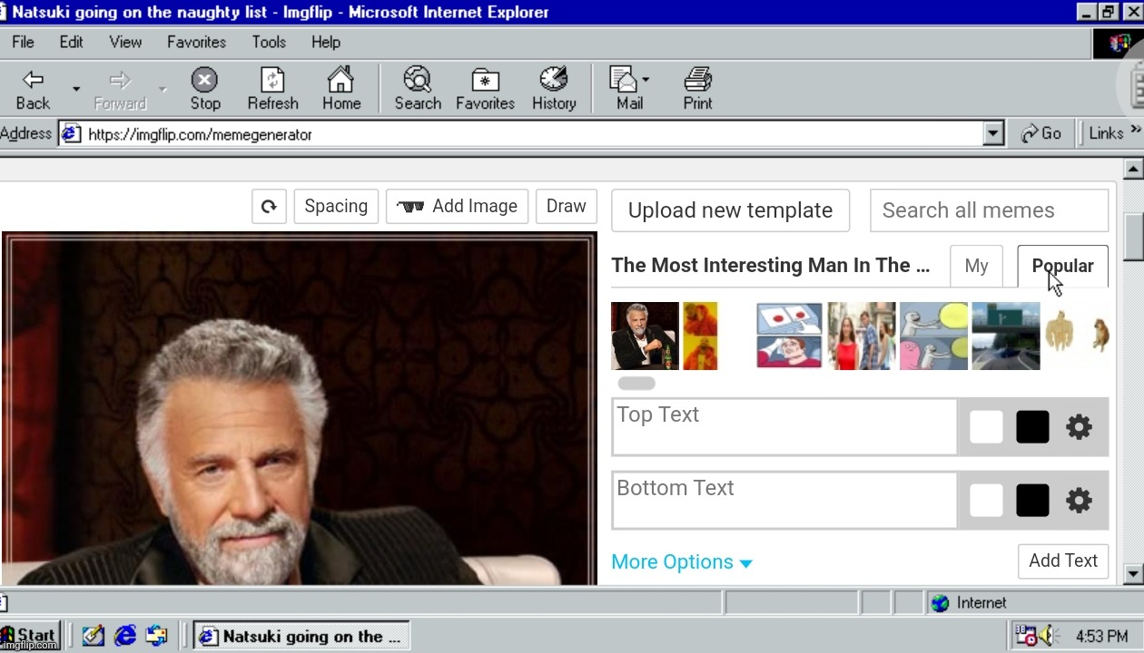The image size is (1144, 653).
Task: Click the system tray volume icon
Action: point(1050,636)
